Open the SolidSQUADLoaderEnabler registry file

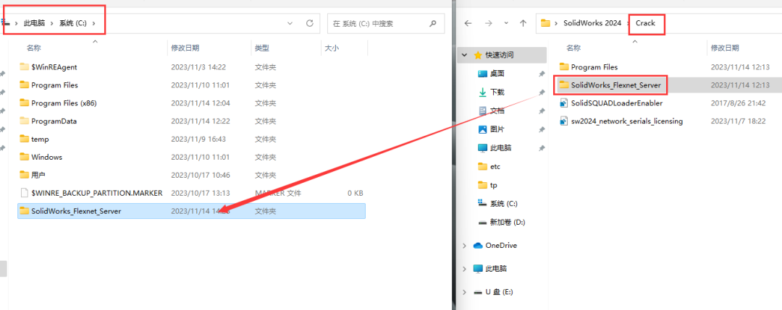tap(616, 103)
